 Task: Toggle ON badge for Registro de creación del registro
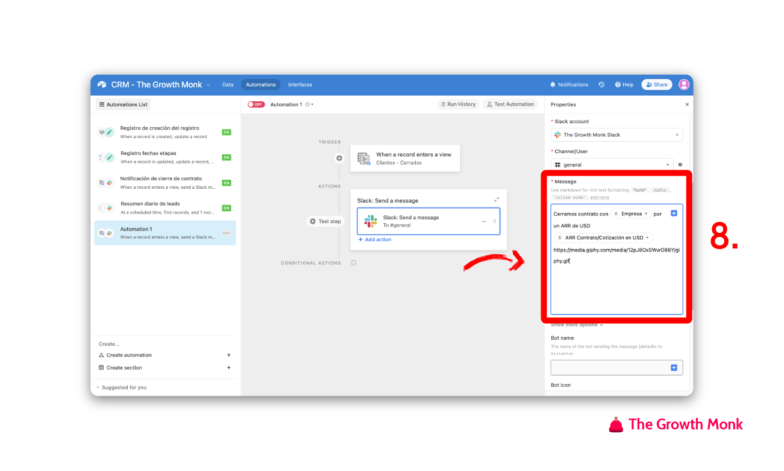click(227, 132)
